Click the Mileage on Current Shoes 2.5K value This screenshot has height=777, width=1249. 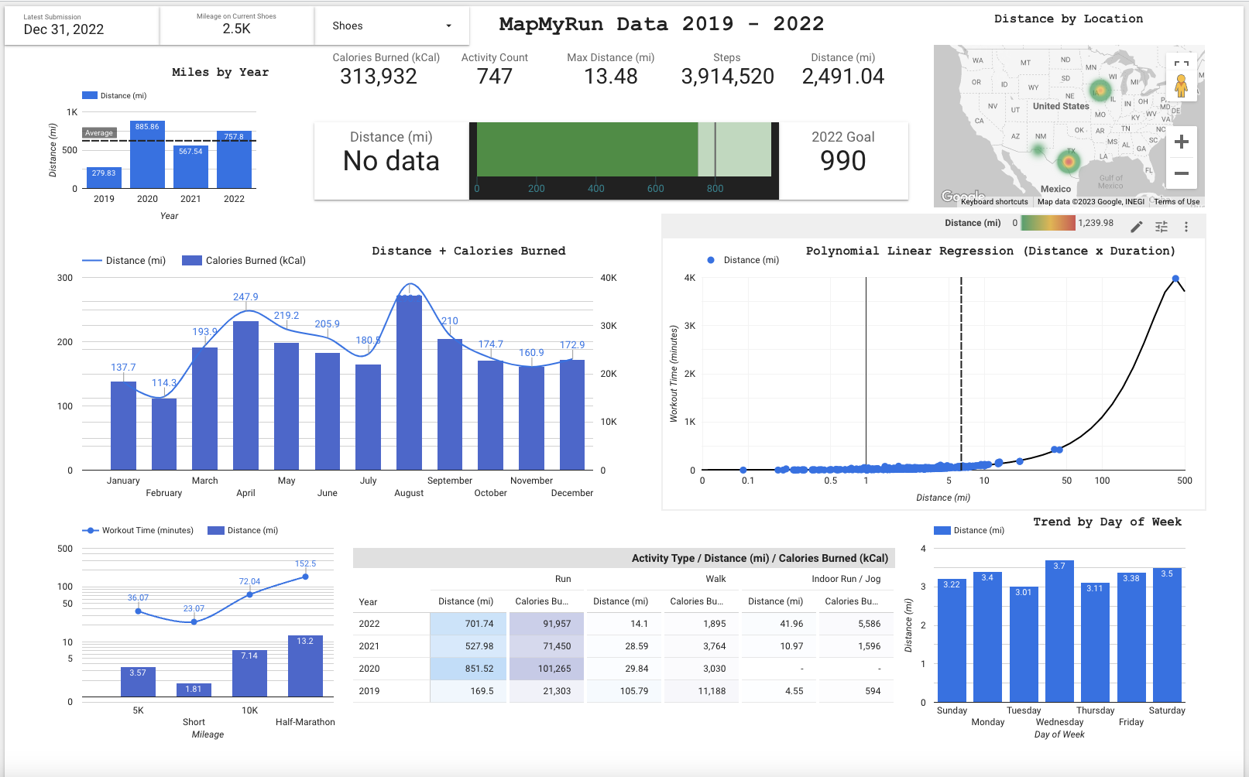[x=236, y=29]
